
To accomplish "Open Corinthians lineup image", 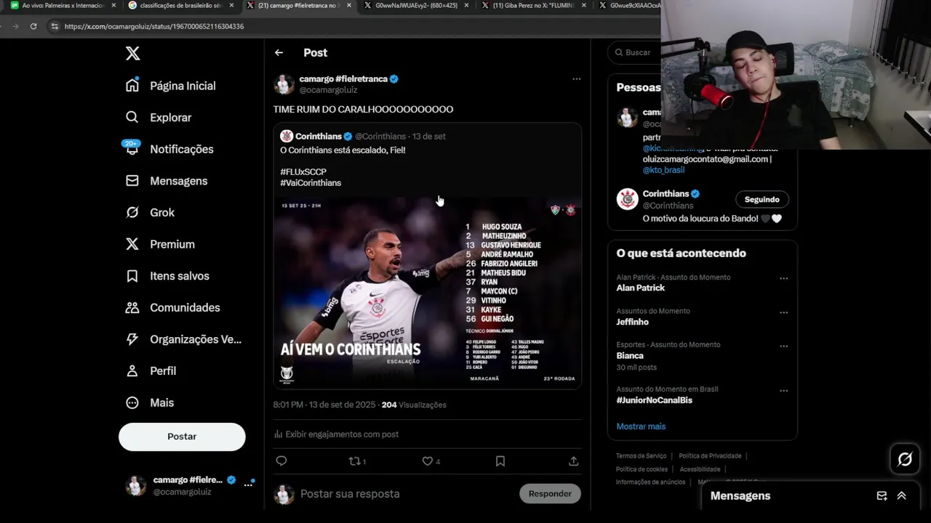I will [x=427, y=292].
